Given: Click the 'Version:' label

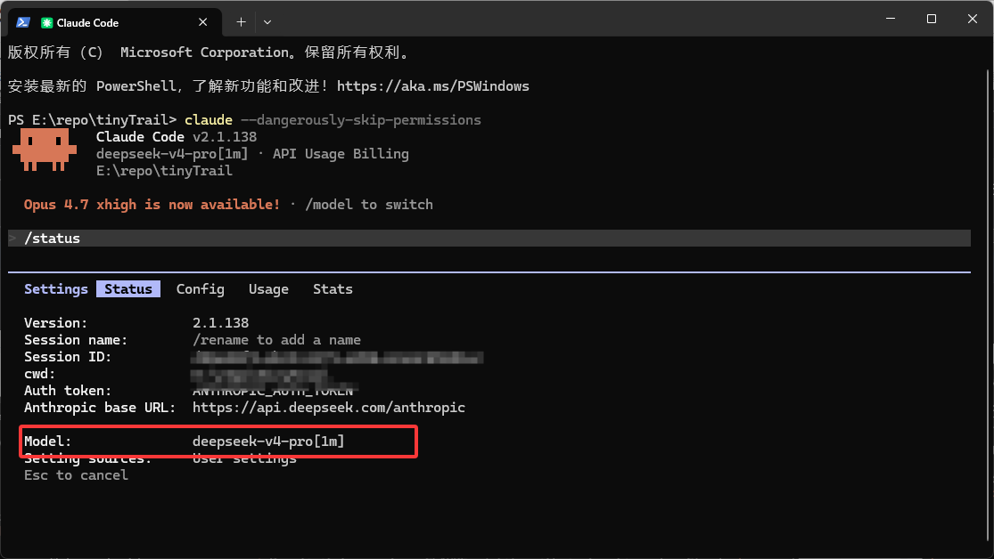Looking at the screenshot, I should pos(56,323).
